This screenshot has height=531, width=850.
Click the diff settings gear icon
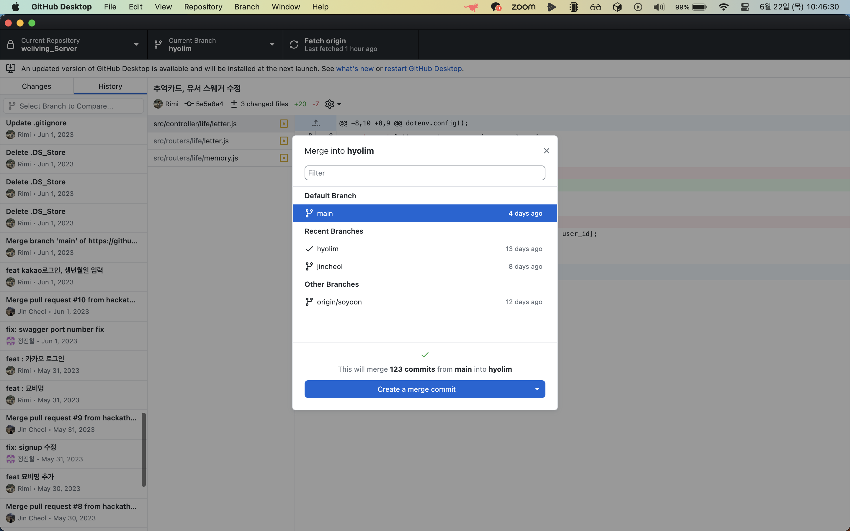pyautogui.click(x=329, y=104)
